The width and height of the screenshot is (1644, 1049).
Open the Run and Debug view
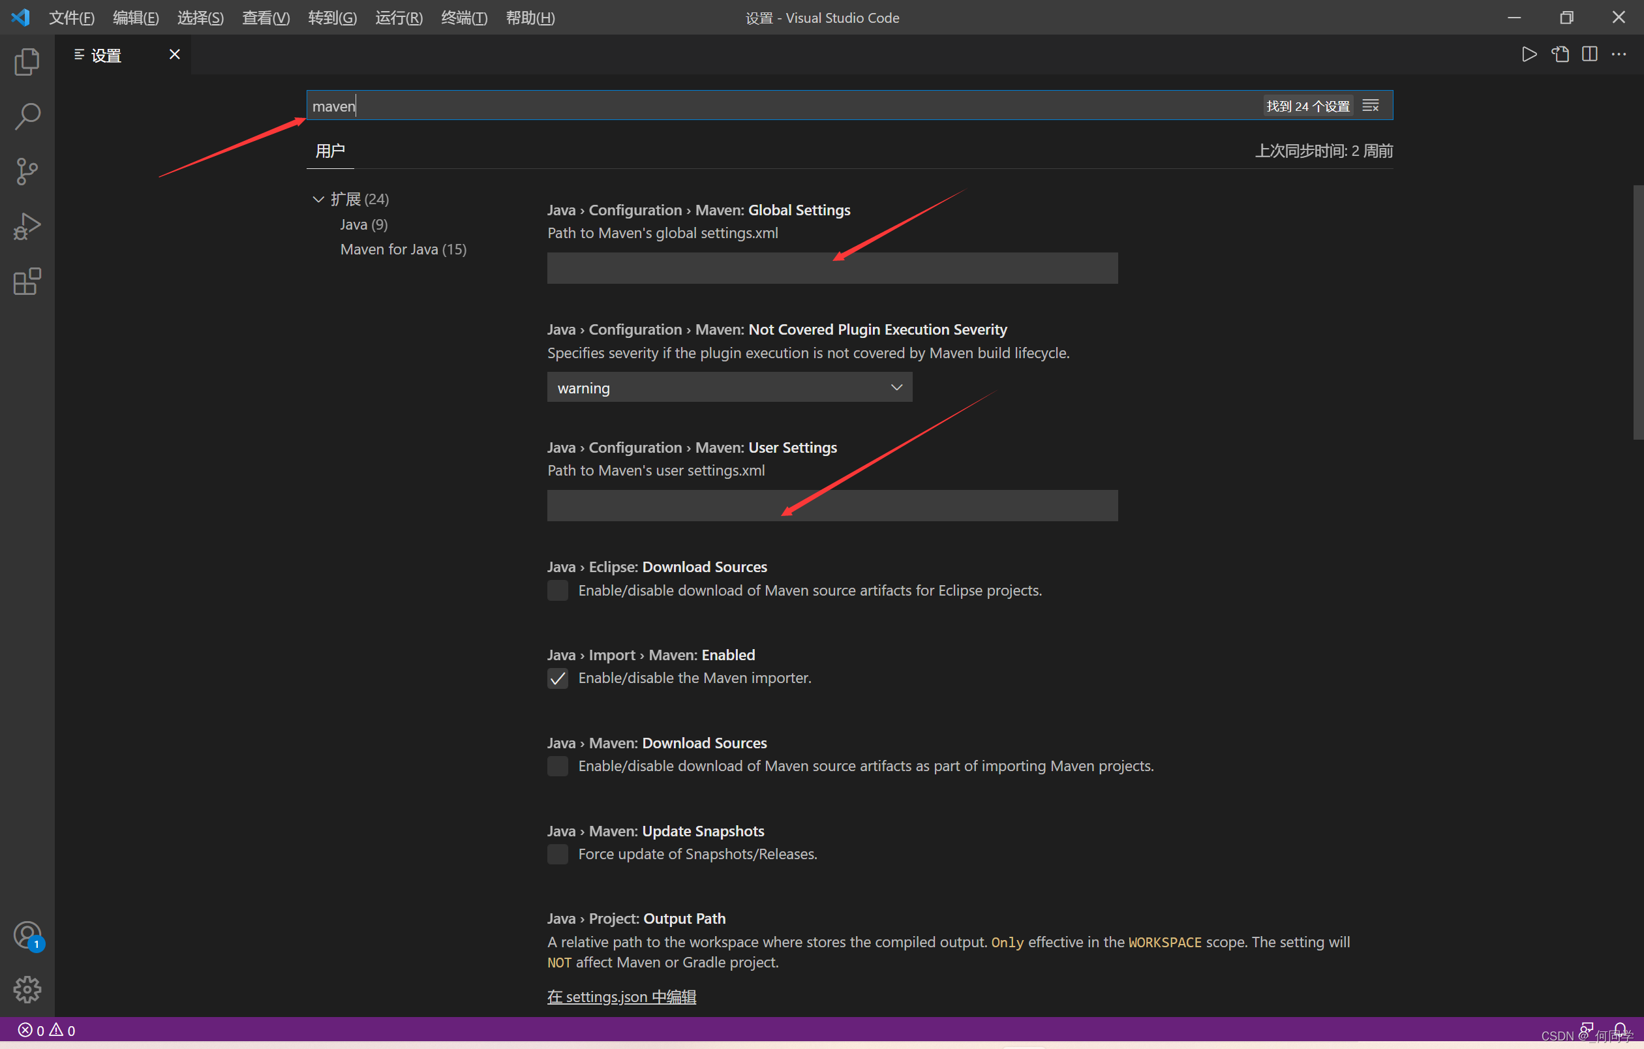27,226
